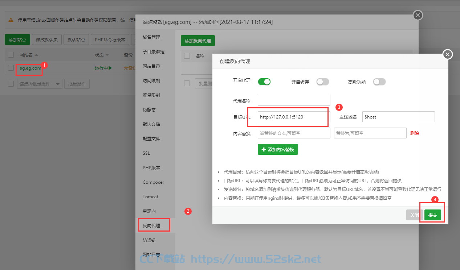The width and height of the screenshot is (460, 270).
Task: Toggle the 开启缓存 switch
Action: click(323, 82)
